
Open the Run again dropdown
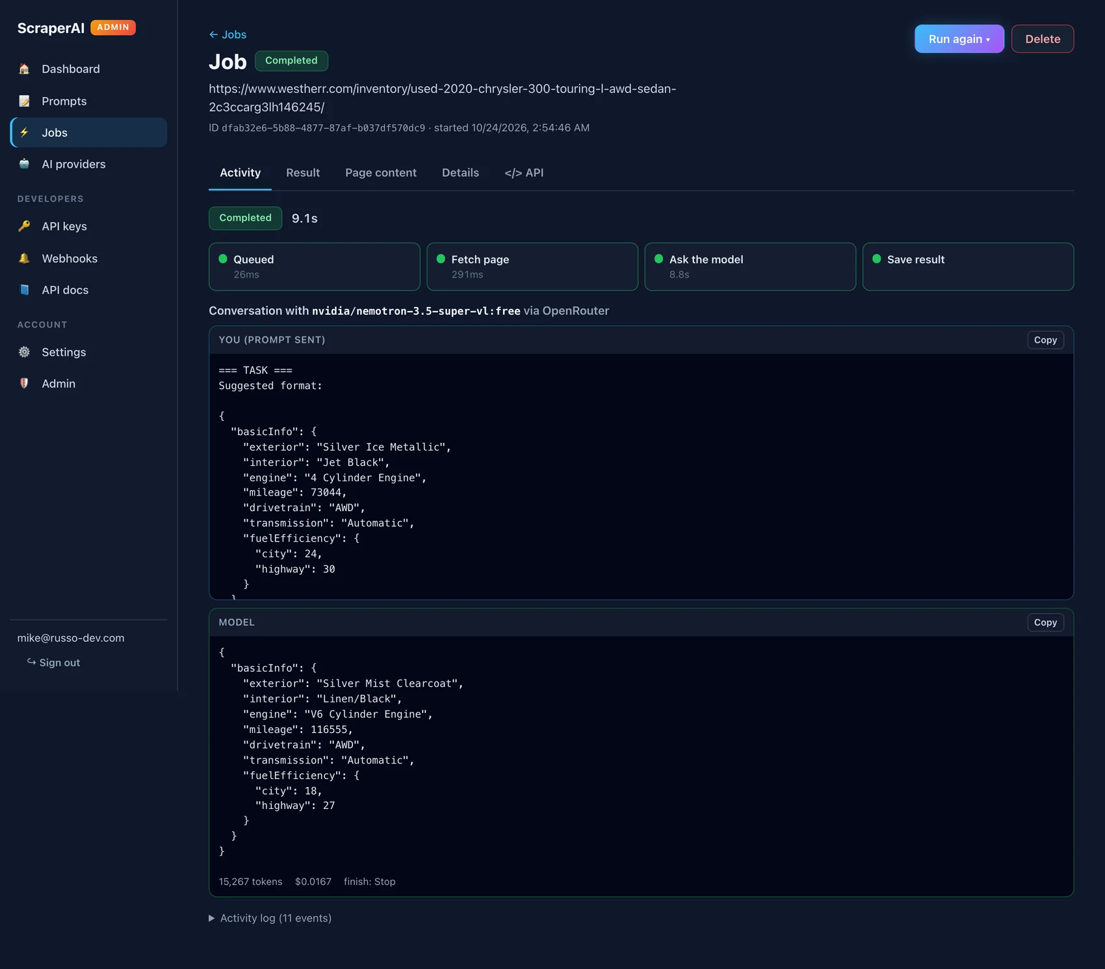coord(959,39)
